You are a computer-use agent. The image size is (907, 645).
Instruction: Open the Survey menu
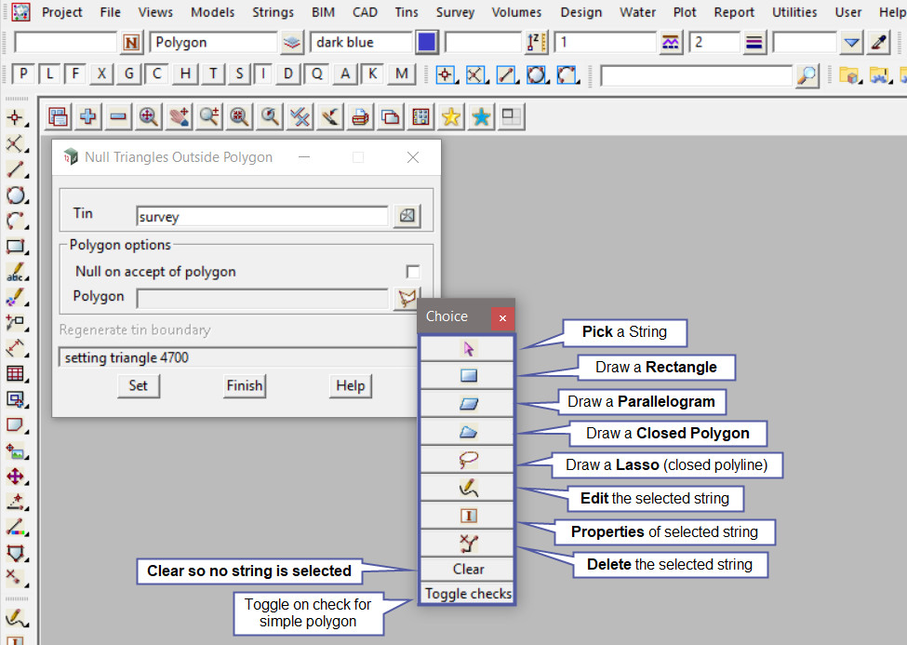click(455, 12)
